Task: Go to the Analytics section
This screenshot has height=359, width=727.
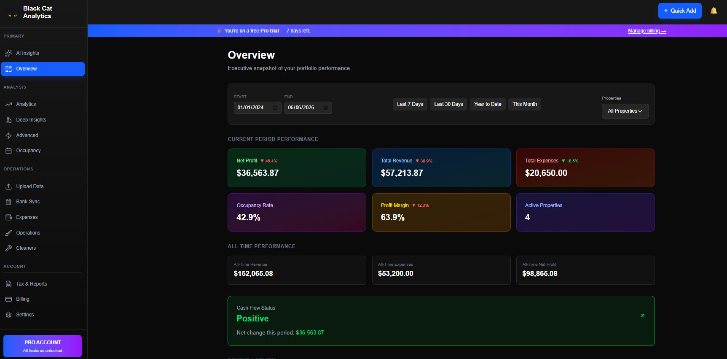Action: point(43,104)
